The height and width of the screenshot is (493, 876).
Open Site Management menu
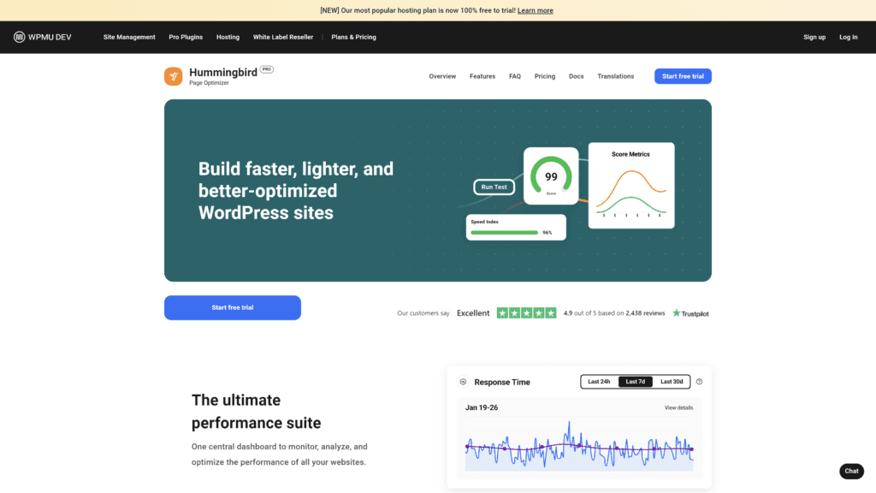coord(129,37)
